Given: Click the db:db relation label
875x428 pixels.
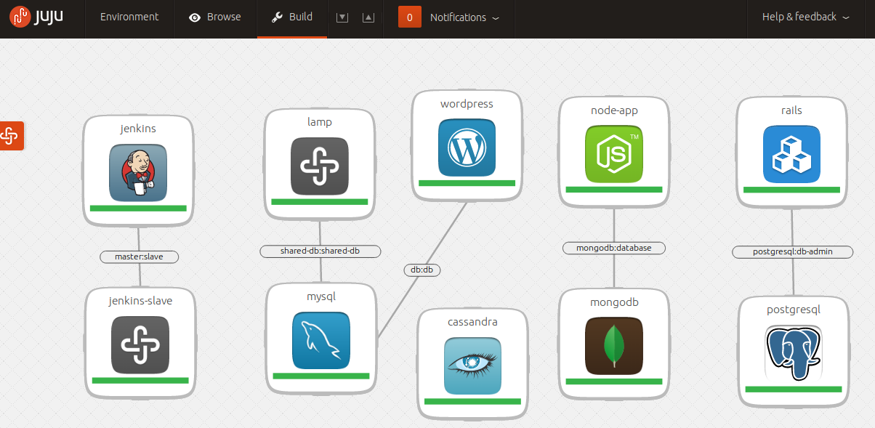Looking at the screenshot, I should point(422,270).
